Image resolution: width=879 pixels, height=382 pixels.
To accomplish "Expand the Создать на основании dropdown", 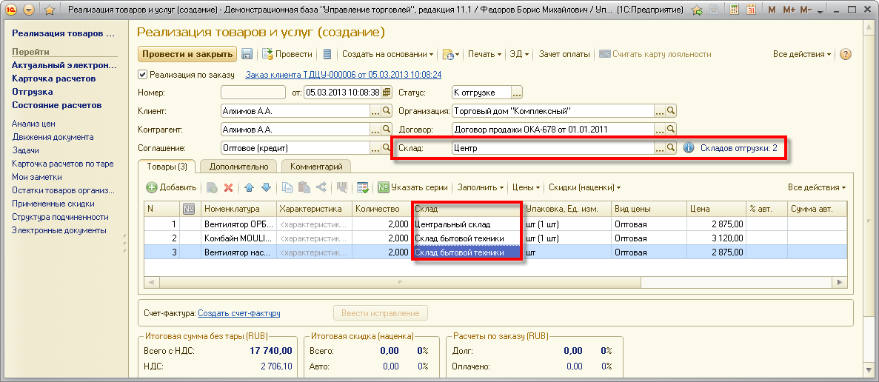I will pyautogui.click(x=387, y=54).
